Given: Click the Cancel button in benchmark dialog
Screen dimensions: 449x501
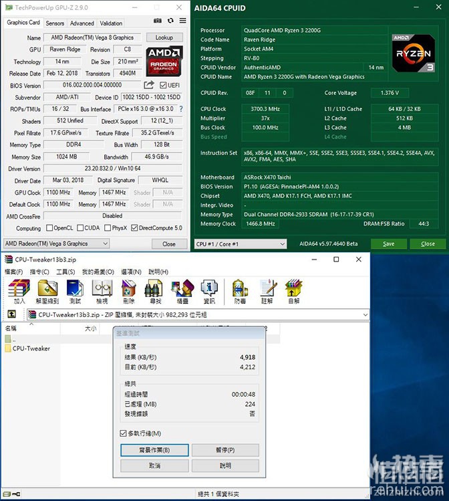Looking at the screenshot, I should pos(154,466).
